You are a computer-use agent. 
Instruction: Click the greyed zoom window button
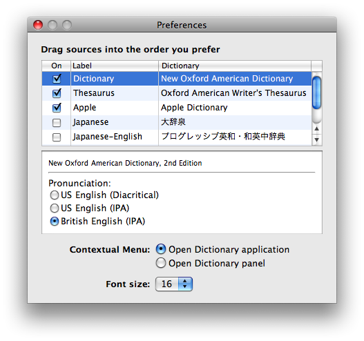click(67, 25)
